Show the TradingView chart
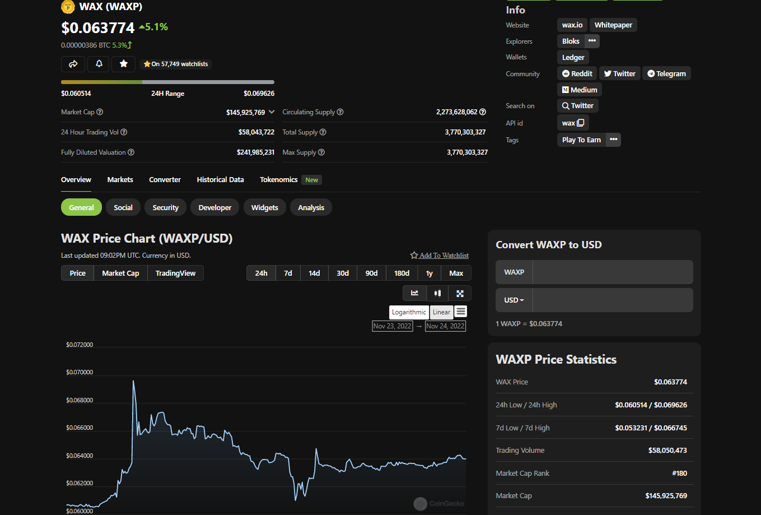Screen dimensions: 761x515 pyautogui.click(x=175, y=273)
